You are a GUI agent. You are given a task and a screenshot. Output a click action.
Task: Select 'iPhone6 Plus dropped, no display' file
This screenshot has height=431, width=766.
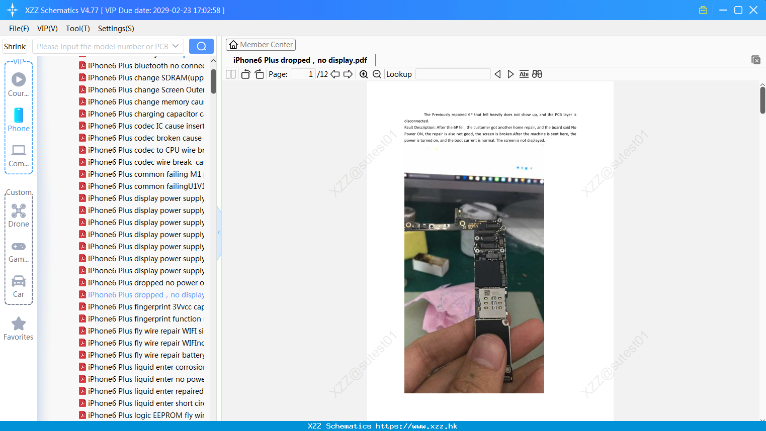click(x=142, y=295)
